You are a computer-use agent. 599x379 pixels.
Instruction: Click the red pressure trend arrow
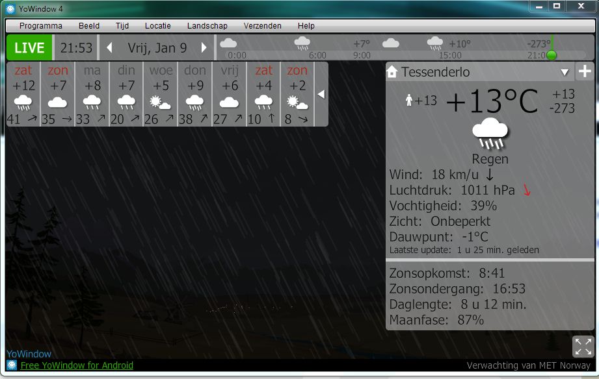coord(527,190)
